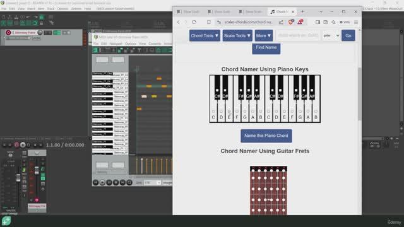Check the lower-octave G white key box
Image resolution: width=404 pixels, height=227 pixels.
pos(245,112)
